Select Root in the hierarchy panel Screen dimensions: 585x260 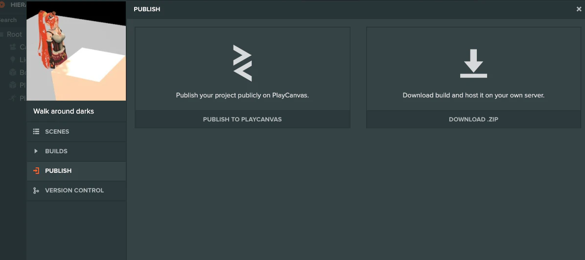tap(14, 34)
